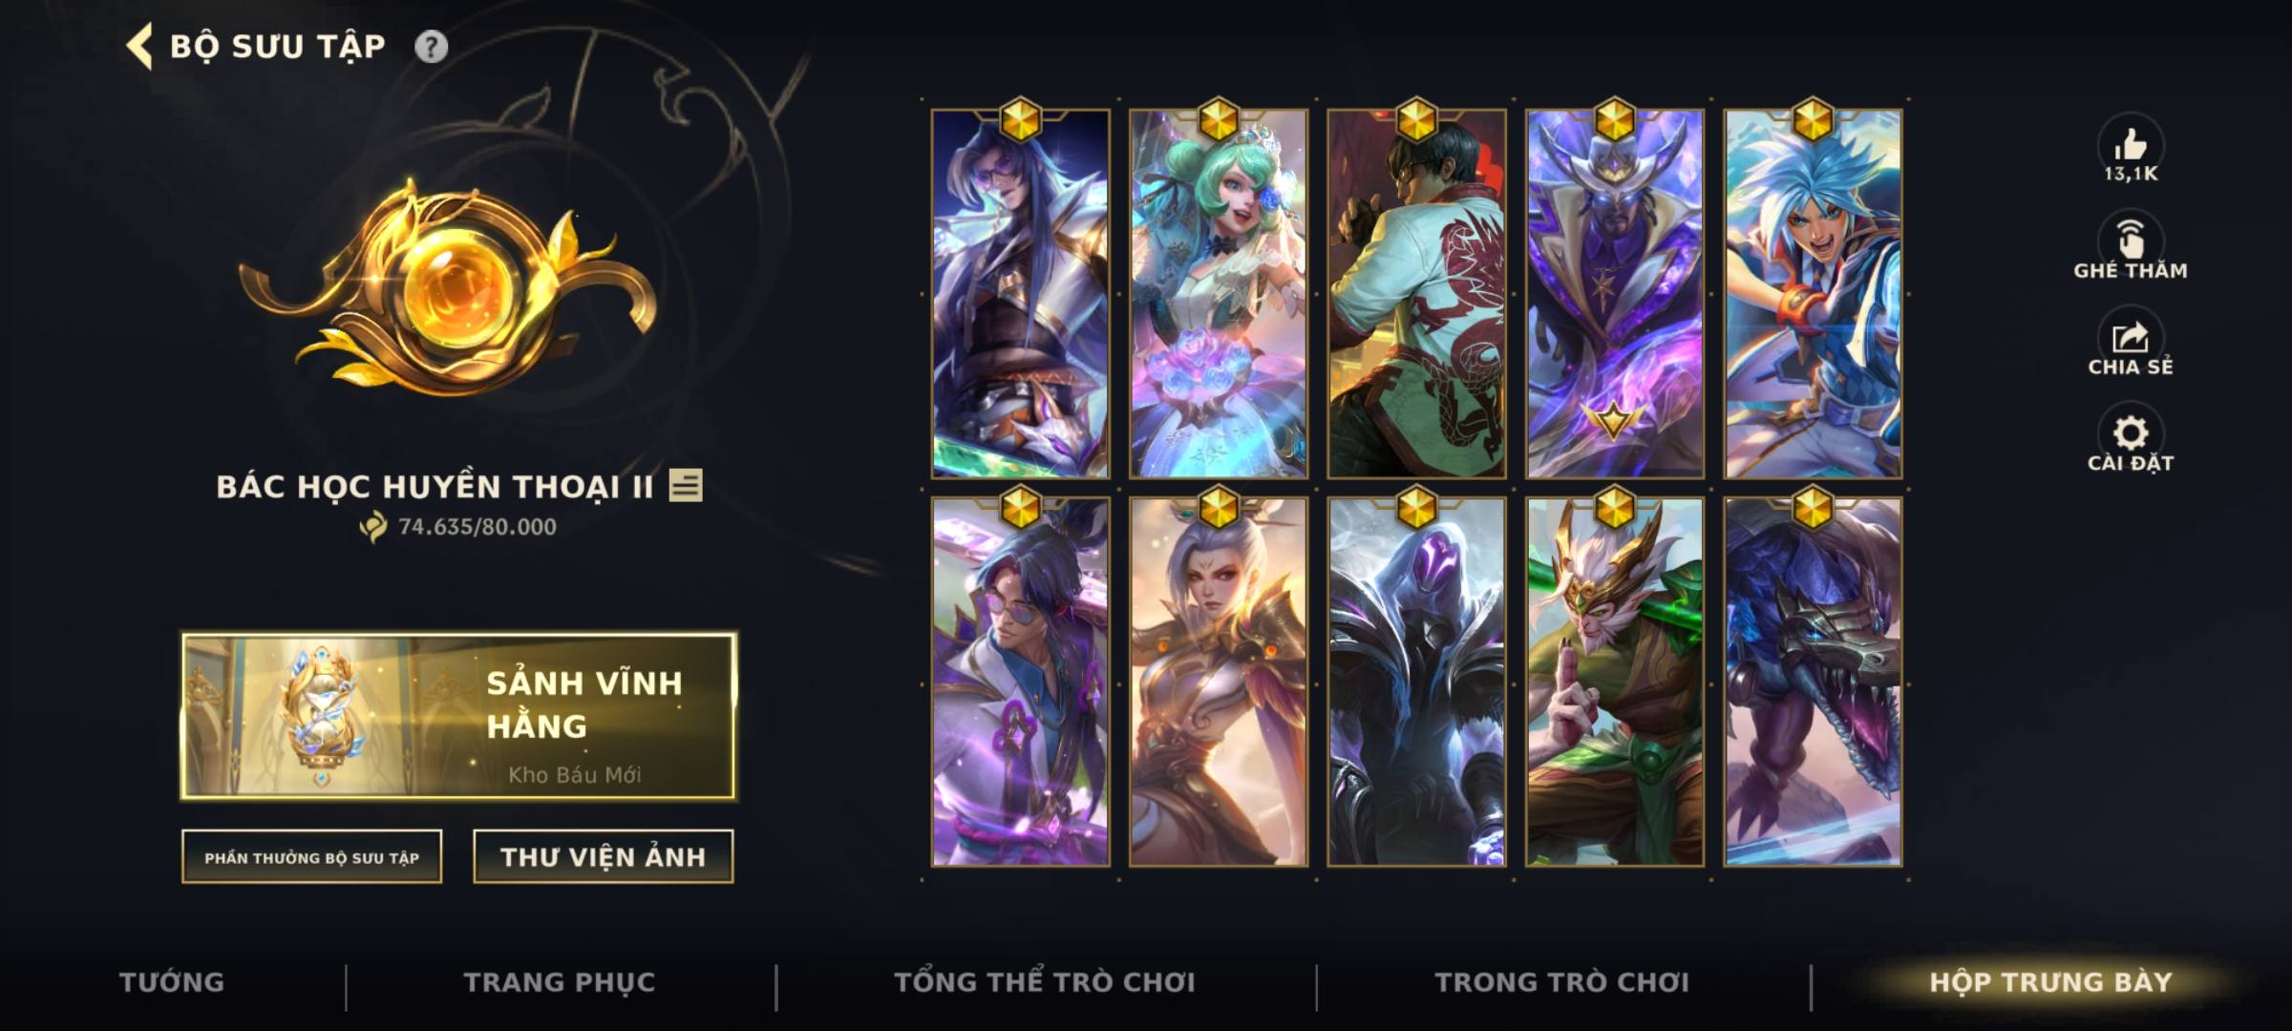This screenshot has height=1031, width=2292.
Task: Select the green-haired bride skin card
Action: pyautogui.click(x=1219, y=294)
